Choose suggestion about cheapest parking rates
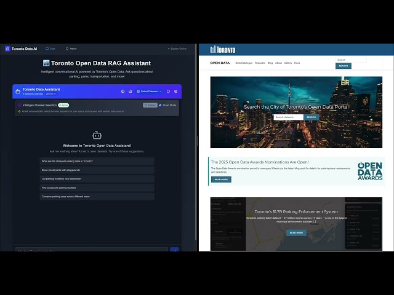 [97, 161]
